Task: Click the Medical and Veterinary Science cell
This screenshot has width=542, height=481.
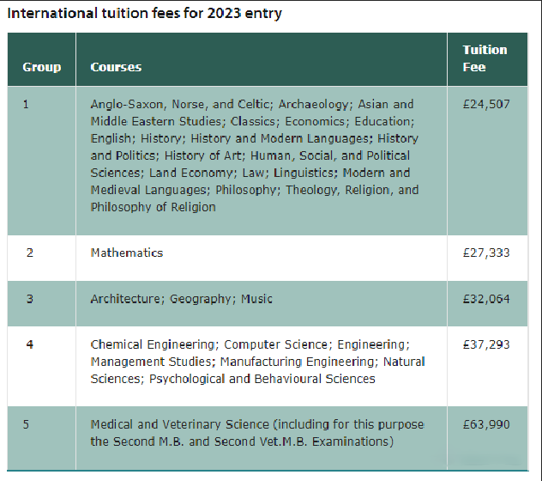Action: point(262,438)
